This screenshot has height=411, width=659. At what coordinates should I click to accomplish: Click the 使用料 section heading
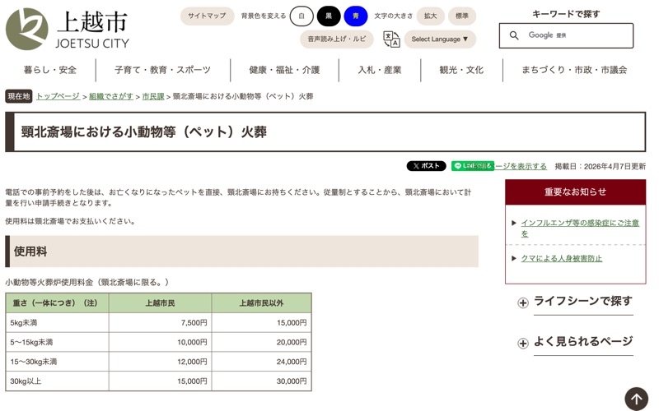click(x=241, y=252)
